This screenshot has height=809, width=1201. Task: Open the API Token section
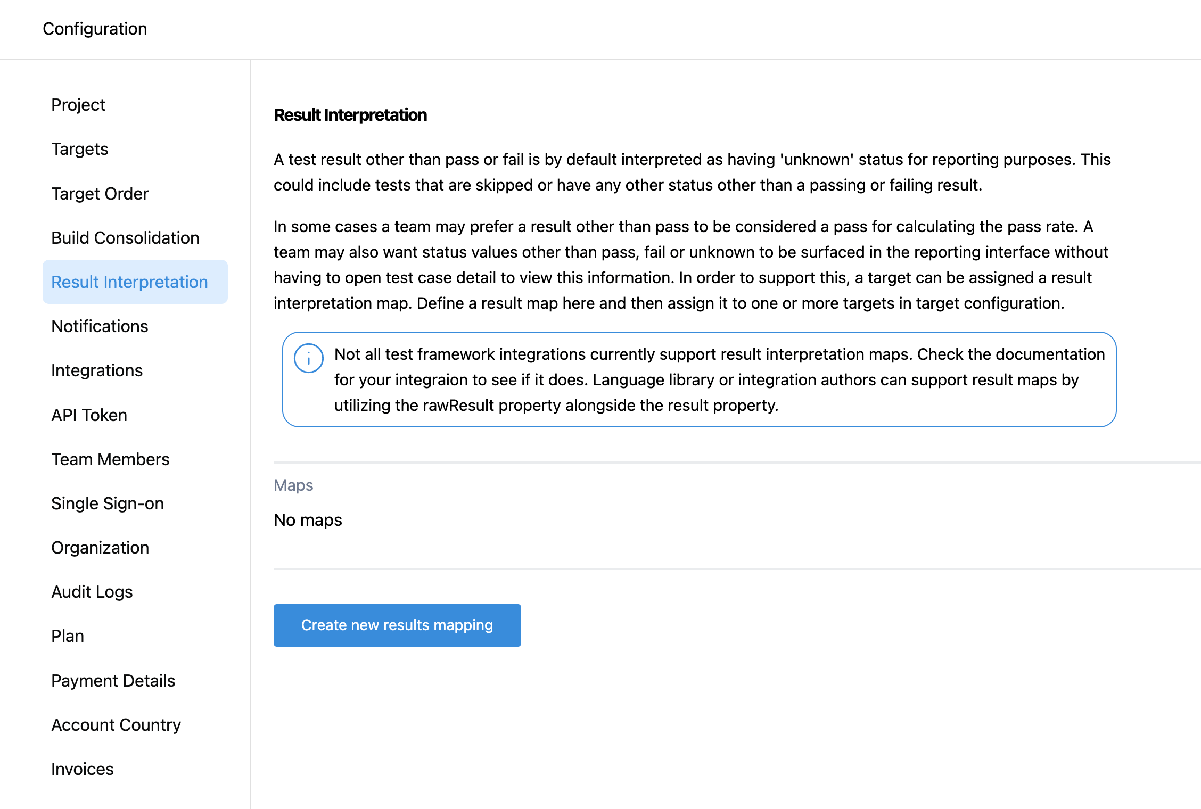[x=89, y=415]
